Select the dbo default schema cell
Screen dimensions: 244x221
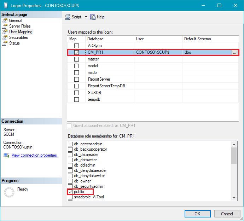[207, 52]
